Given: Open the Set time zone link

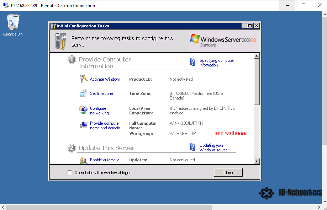Looking at the screenshot, I should point(101,93).
